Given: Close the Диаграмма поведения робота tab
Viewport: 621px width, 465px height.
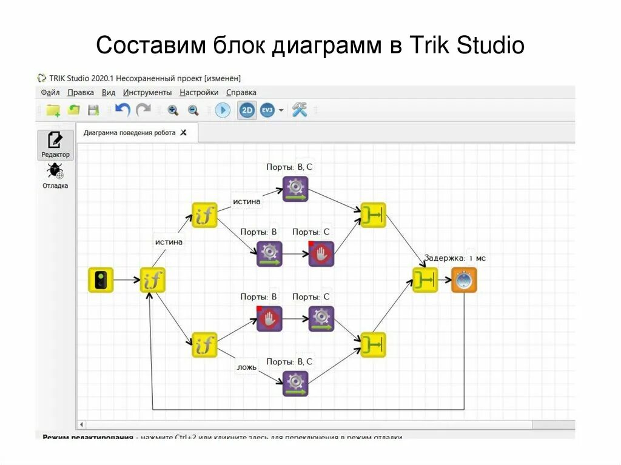Looking at the screenshot, I should coord(183,133).
